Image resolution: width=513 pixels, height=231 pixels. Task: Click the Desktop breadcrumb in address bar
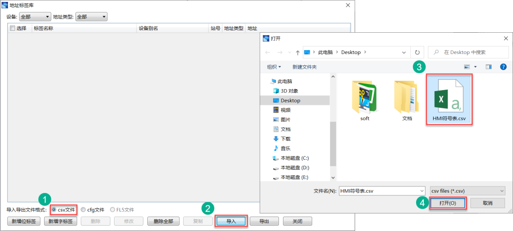(x=351, y=52)
